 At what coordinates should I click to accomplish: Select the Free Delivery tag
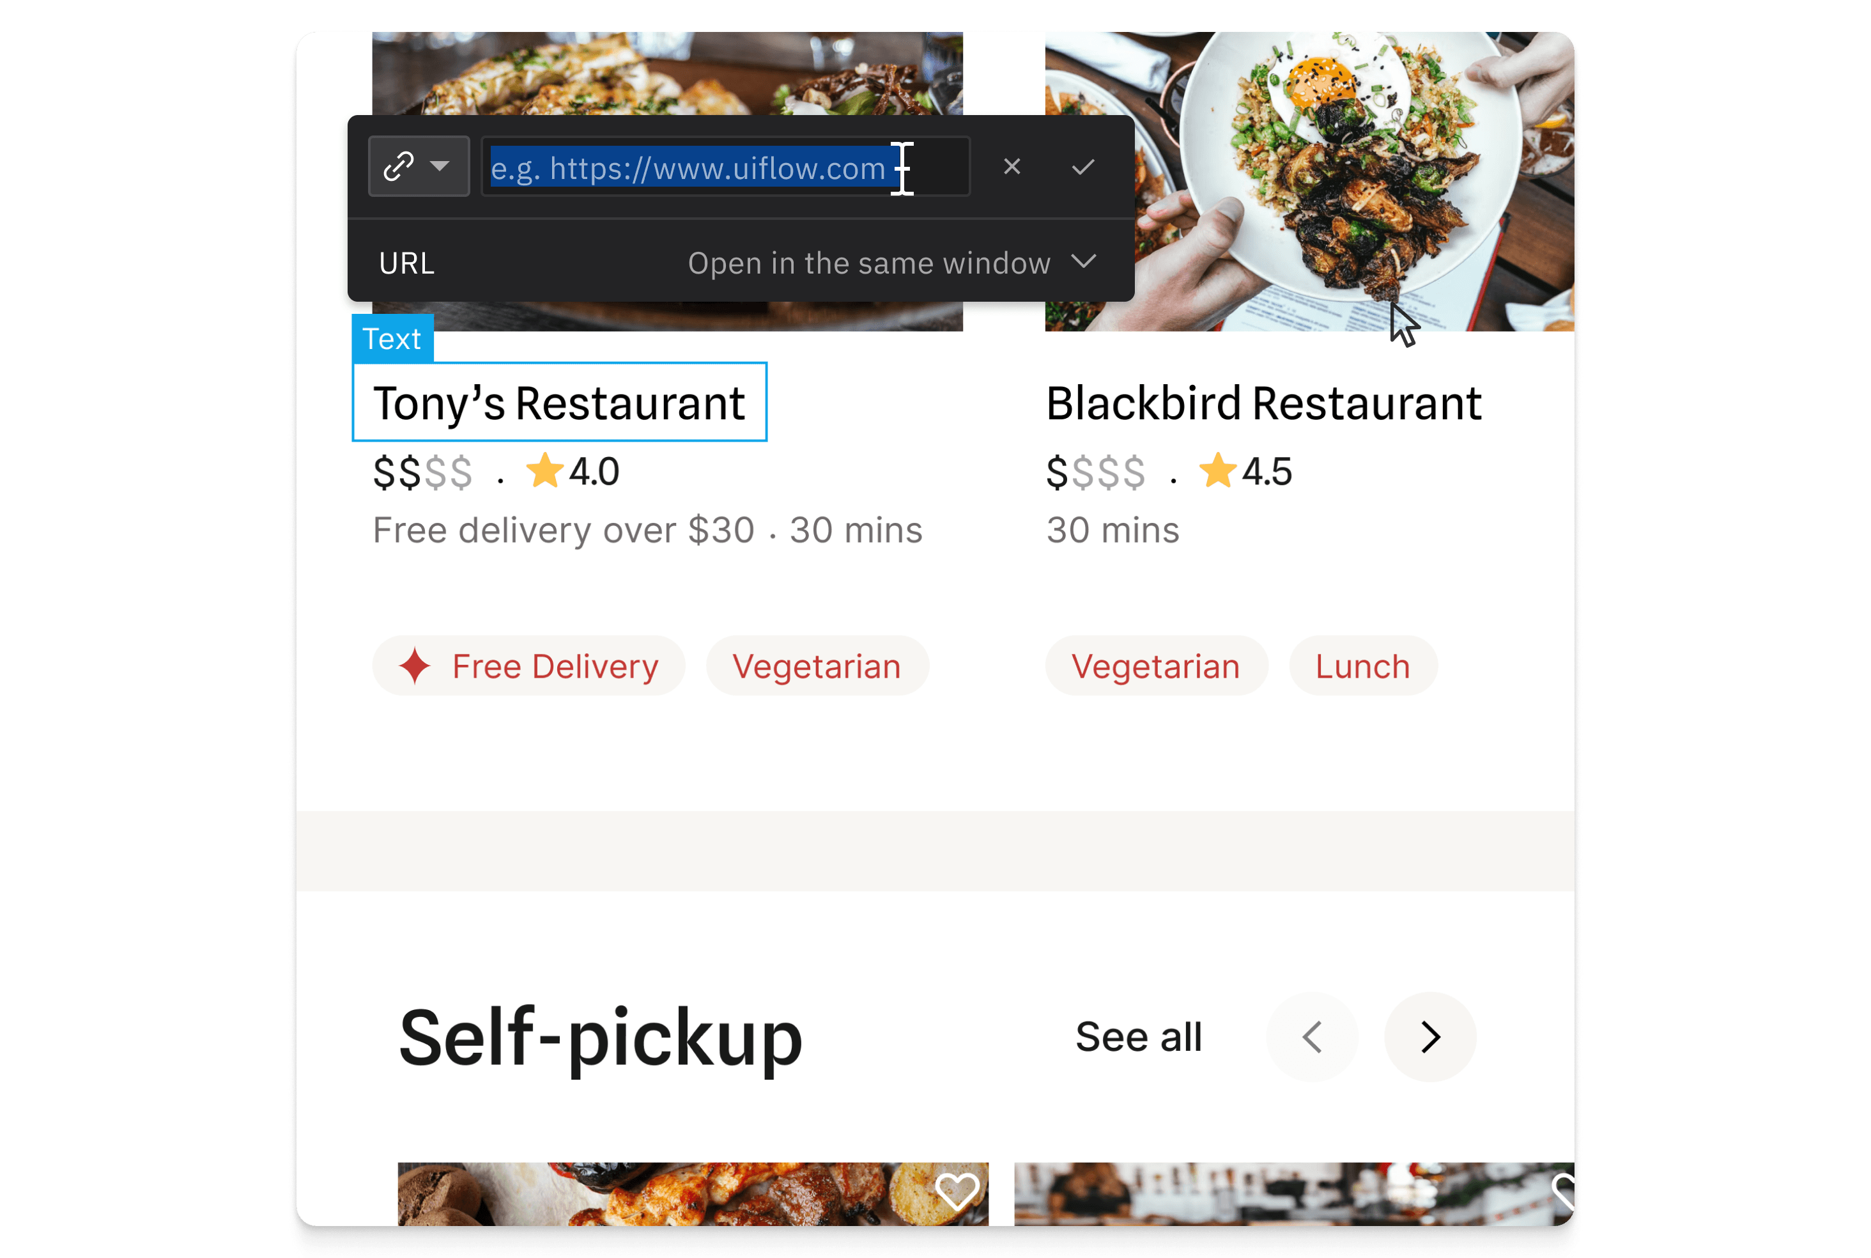coord(528,666)
